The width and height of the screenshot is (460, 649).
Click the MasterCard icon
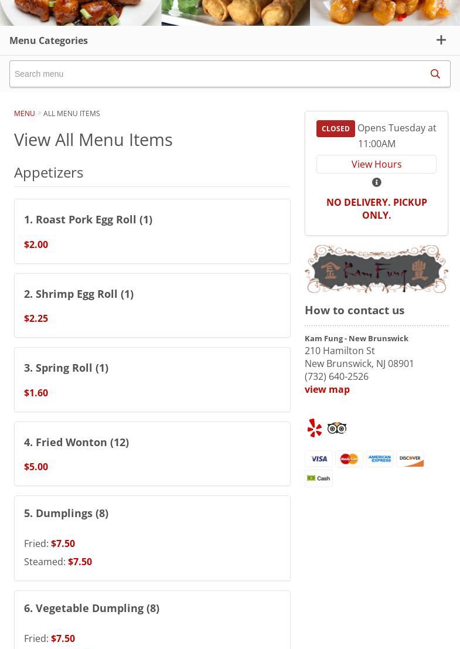tap(349, 458)
